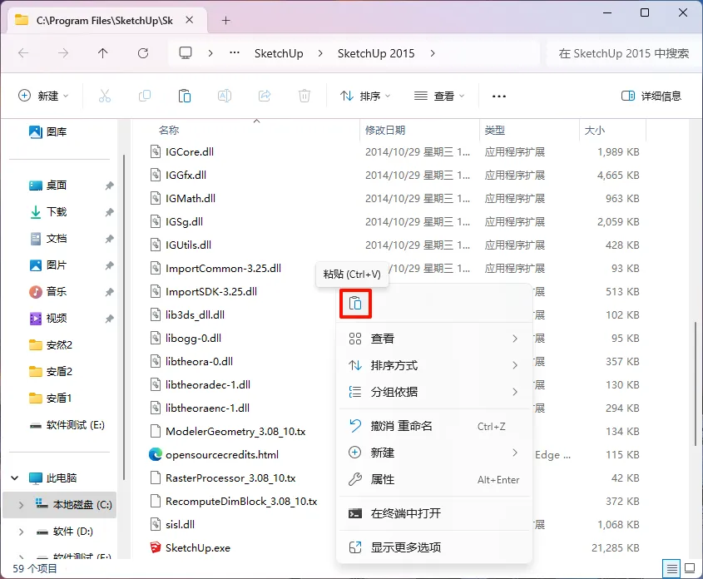Screen dimensions: 703x579
Task: Choose 属性 in context menu
Action: 433,479
